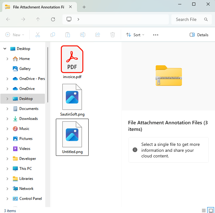The image size is (215, 213).
Task: Click the Paste clipboard icon
Action: [68, 35]
